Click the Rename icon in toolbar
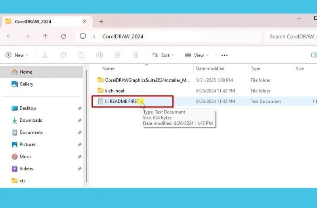The height and width of the screenshot is (208, 317). point(99,55)
